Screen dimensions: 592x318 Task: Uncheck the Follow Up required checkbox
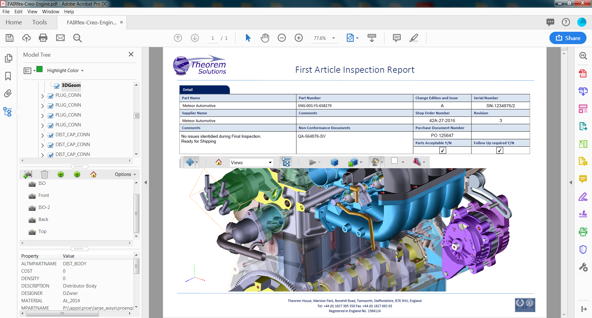(x=500, y=150)
